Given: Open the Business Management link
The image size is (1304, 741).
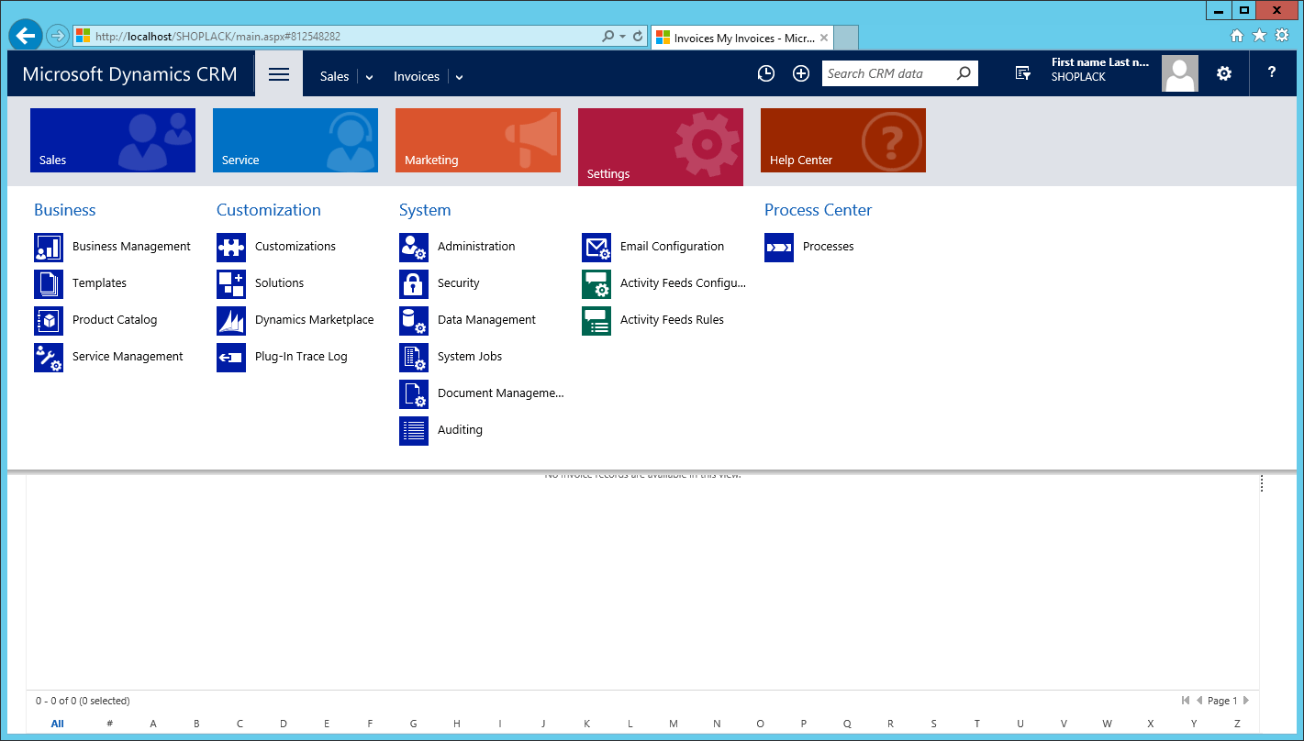Looking at the screenshot, I should pyautogui.click(x=131, y=247).
